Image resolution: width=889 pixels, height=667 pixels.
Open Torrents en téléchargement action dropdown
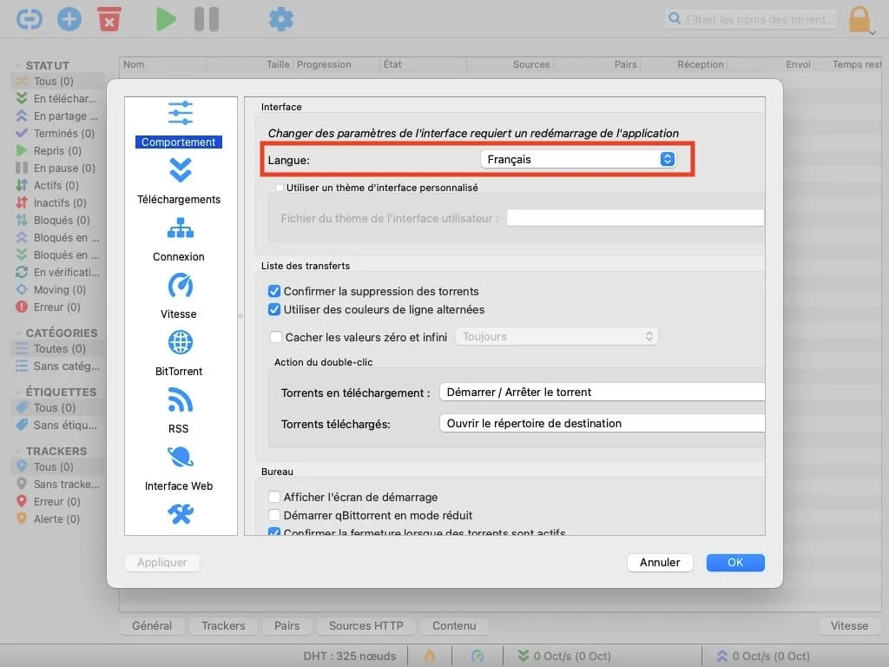pos(603,392)
